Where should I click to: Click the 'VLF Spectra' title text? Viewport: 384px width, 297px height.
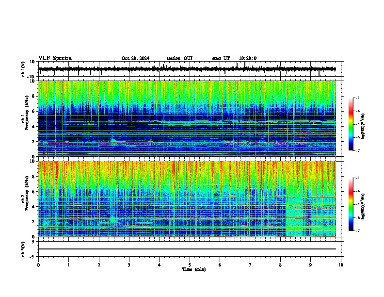click(55, 58)
